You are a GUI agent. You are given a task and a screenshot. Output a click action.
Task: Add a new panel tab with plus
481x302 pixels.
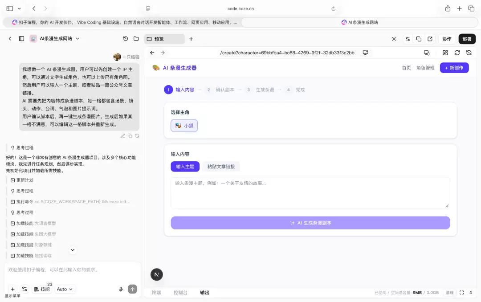(x=191, y=39)
